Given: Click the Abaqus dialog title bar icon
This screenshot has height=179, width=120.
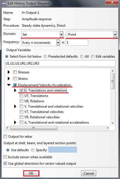Looking at the screenshot, I should [x=4, y=3].
